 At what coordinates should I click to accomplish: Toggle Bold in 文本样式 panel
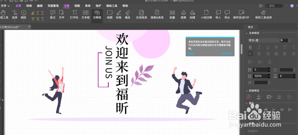pyautogui.click(x=250, y=47)
